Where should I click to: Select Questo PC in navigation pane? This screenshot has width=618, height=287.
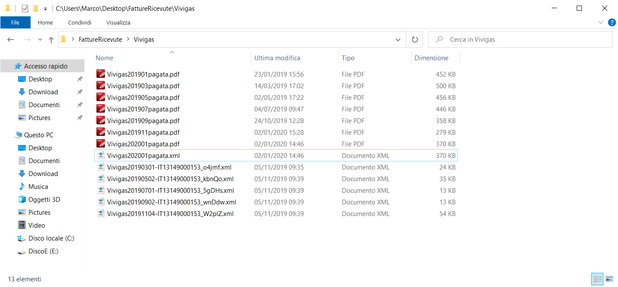tap(38, 135)
